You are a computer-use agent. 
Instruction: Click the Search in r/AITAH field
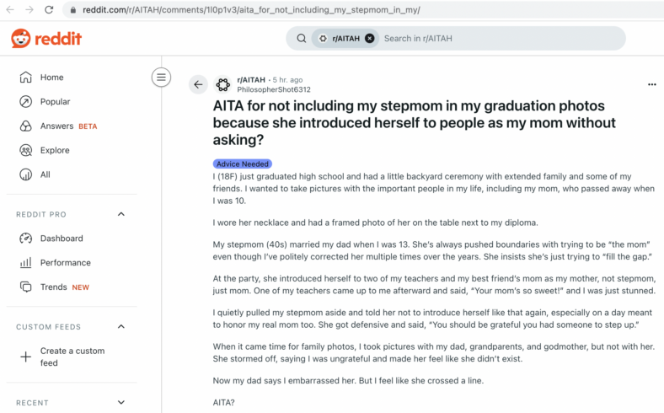click(x=500, y=39)
